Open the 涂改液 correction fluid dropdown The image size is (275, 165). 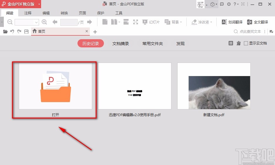(x=202, y=22)
